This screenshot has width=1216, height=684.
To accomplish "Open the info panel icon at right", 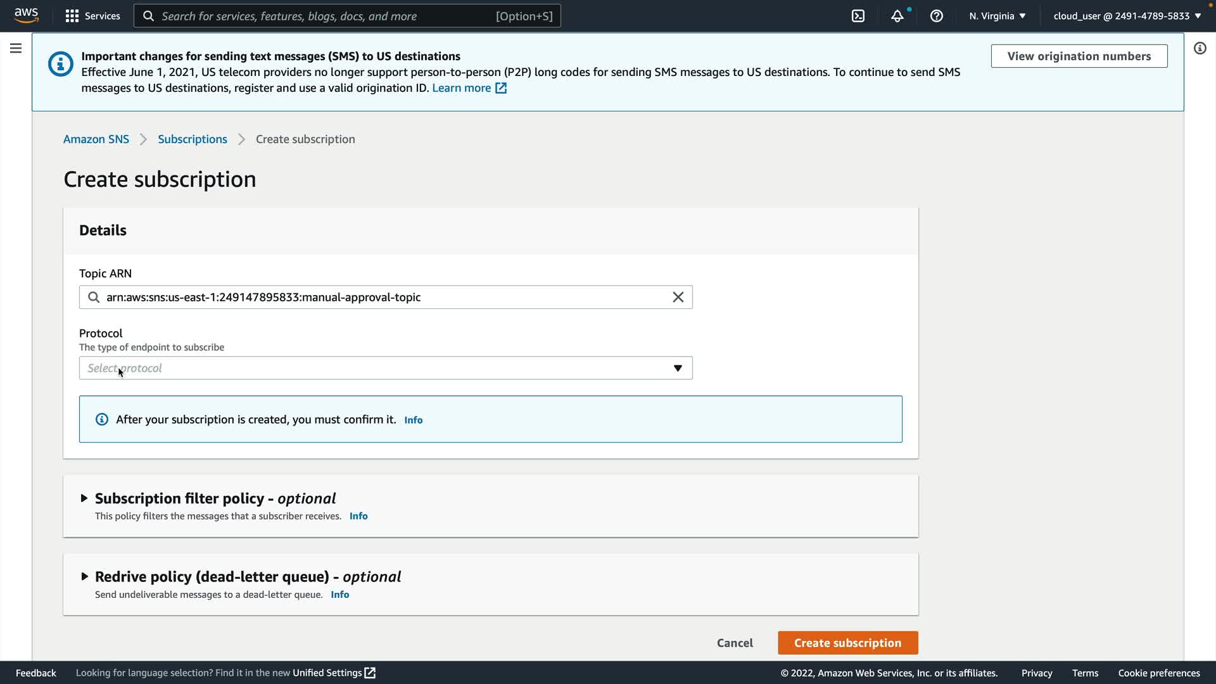I will point(1200,48).
